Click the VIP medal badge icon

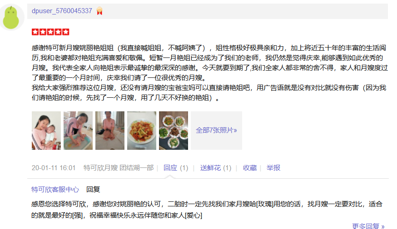pyautogui.click(x=99, y=11)
